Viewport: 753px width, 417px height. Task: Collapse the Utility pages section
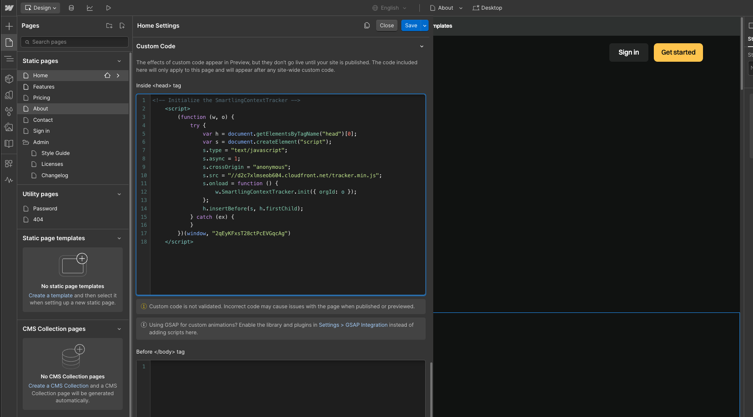point(119,194)
